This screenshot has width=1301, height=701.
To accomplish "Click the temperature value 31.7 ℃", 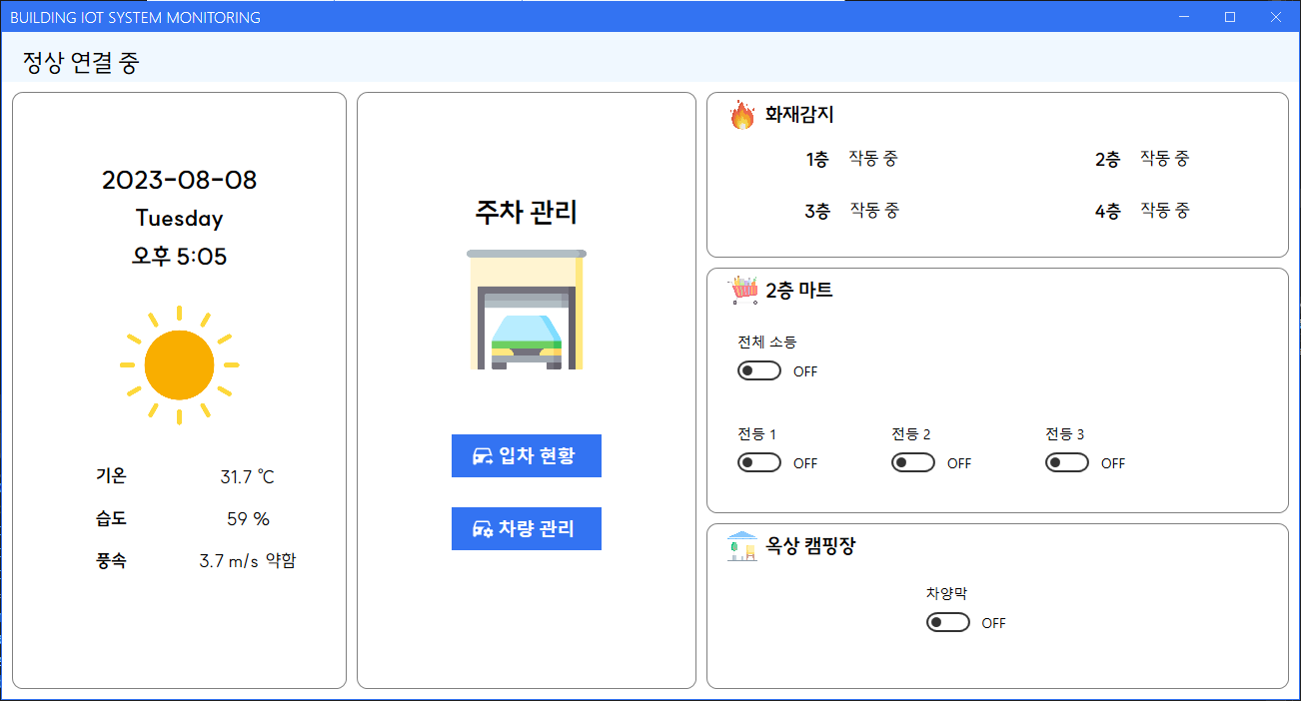I will click(247, 477).
